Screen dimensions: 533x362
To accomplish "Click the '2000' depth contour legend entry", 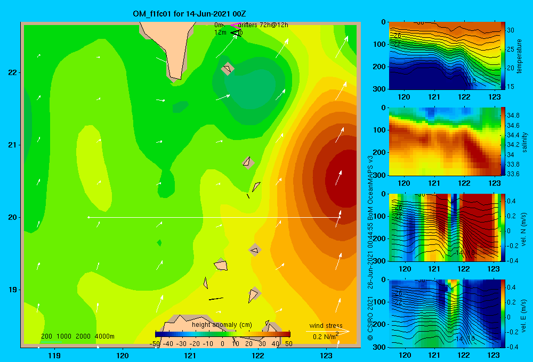I will tap(83, 336).
